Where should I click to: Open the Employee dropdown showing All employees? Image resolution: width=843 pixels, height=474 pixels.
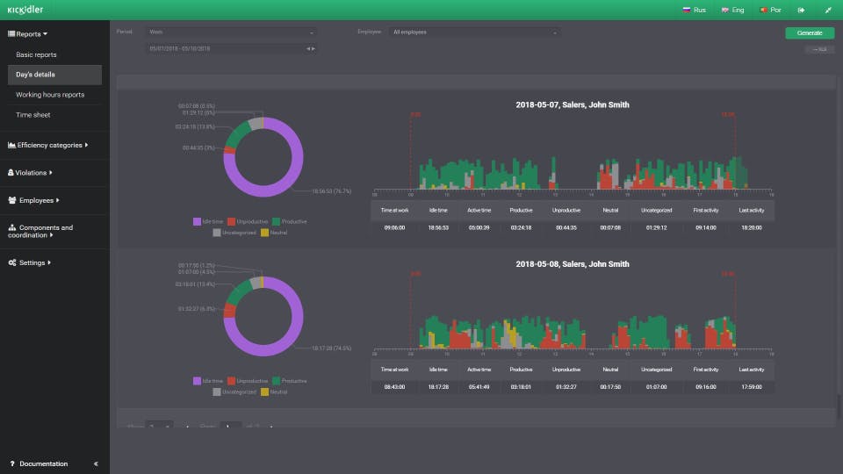pos(474,32)
